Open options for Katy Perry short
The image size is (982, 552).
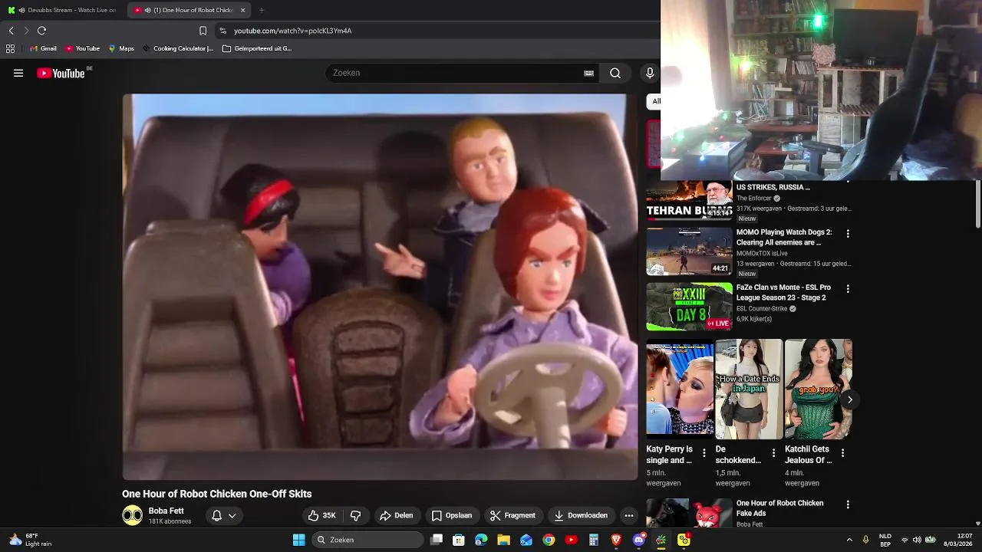(x=704, y=453)
